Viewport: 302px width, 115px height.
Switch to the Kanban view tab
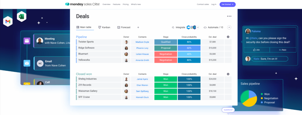pyautogui.click(x=104, y=27)
